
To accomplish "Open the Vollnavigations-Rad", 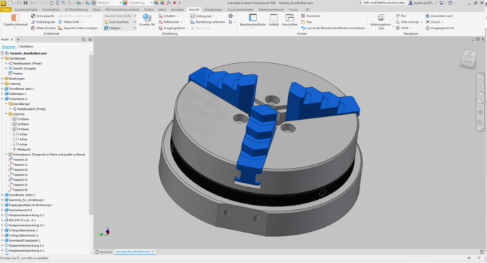I will [x=381, y=22].
